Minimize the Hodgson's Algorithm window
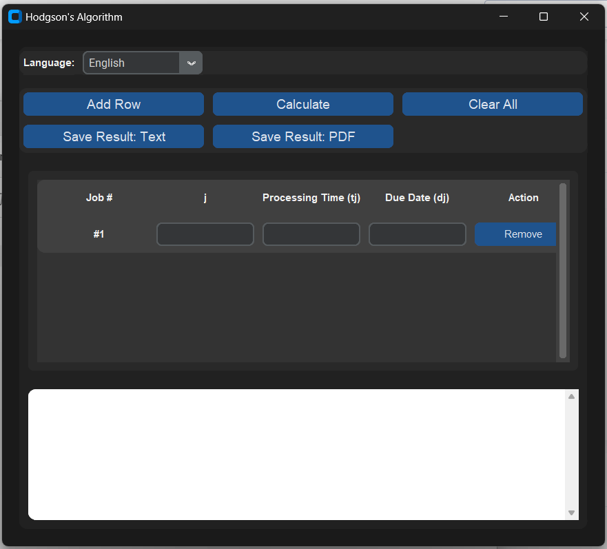This screenshot has width=607, height=549. coord(504,17)
